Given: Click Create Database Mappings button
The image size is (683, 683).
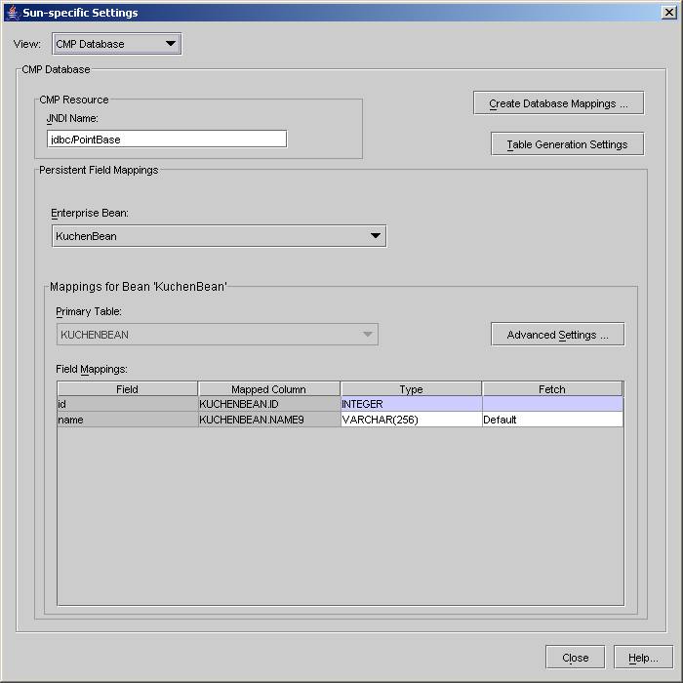Looking at the screenshot, I should (558, 103).
